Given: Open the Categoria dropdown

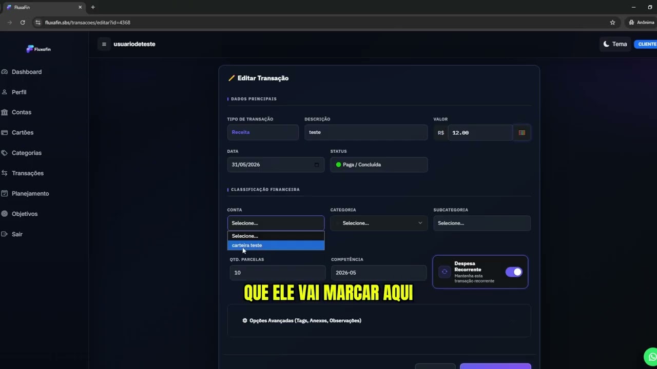Looking at the screenshot, I should point(379,223).
